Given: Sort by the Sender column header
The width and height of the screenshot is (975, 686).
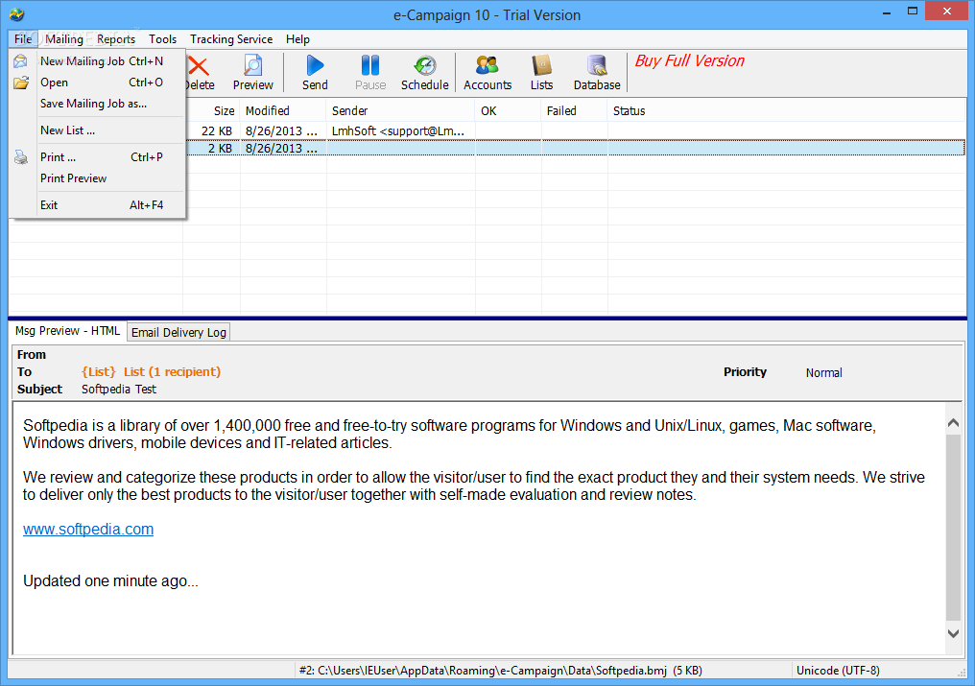Looking at the screenshot, I should [x=400, y=110].
